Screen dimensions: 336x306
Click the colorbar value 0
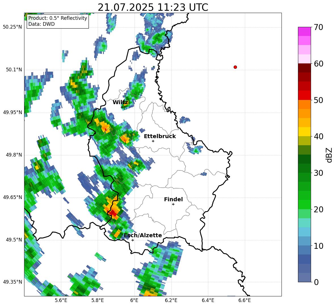tap(316, 282)
